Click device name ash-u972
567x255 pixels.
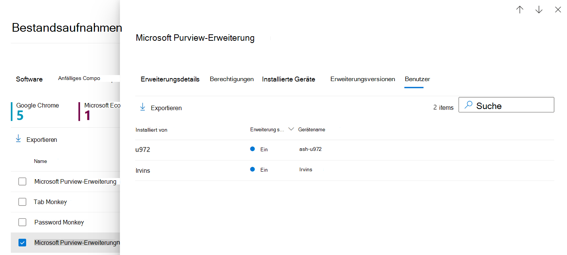pos(310,149)
